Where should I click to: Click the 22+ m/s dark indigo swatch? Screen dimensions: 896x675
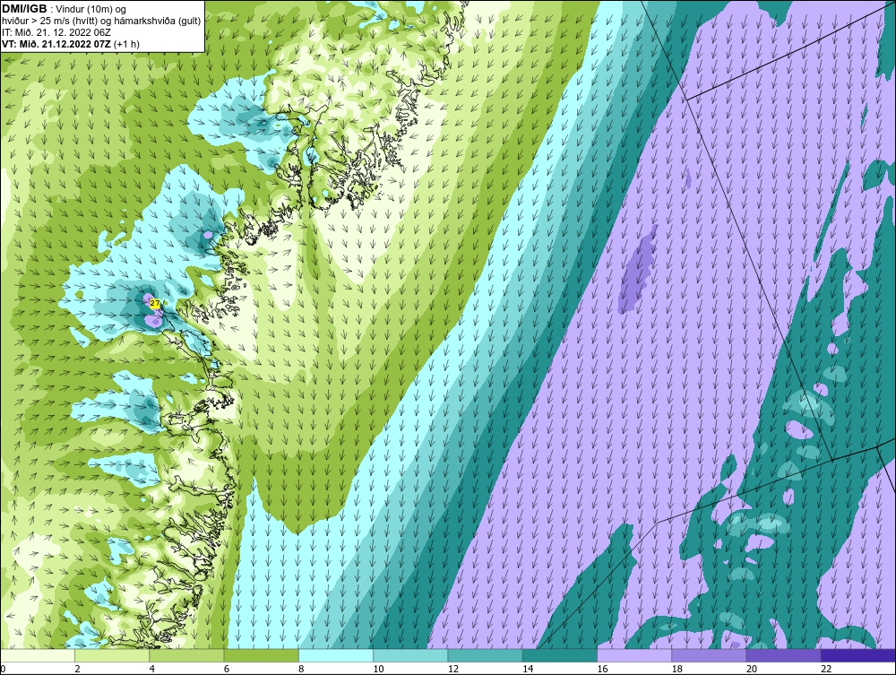pyautogui.click(x=858, y=655)
